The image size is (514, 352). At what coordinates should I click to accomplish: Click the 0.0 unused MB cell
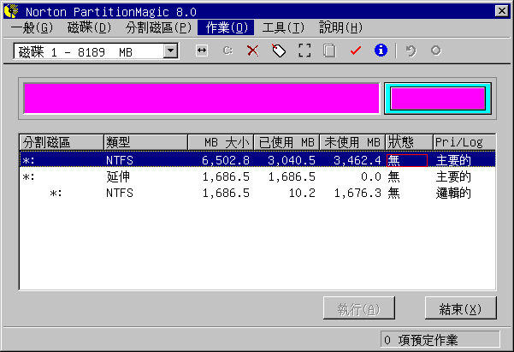point(371,176)
